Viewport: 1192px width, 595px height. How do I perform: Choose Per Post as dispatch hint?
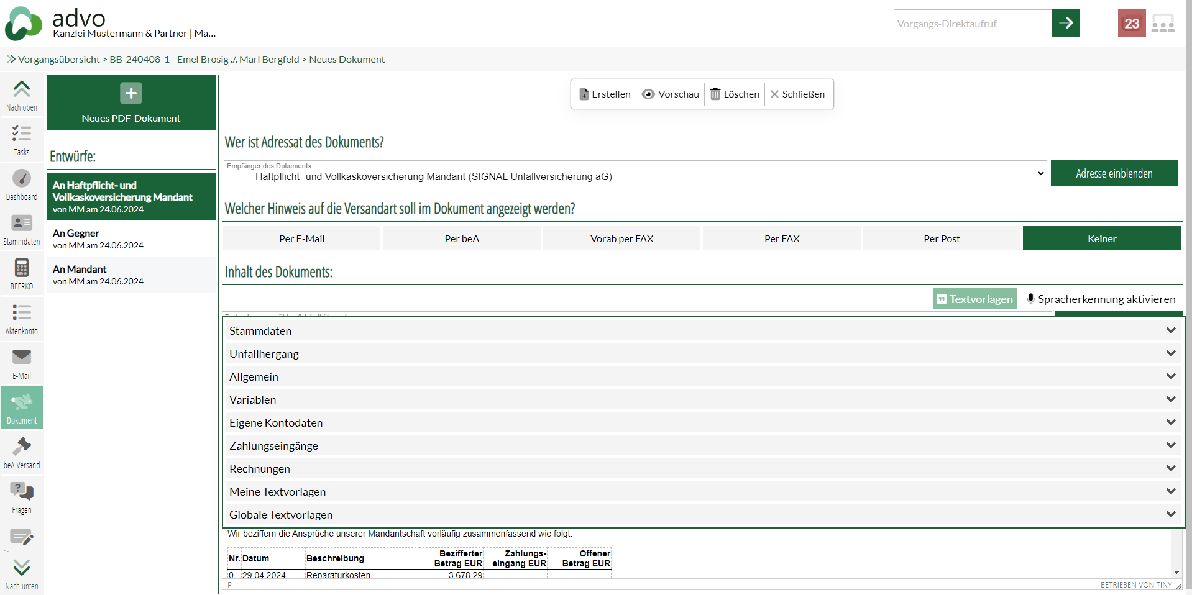tap(942, 238)
